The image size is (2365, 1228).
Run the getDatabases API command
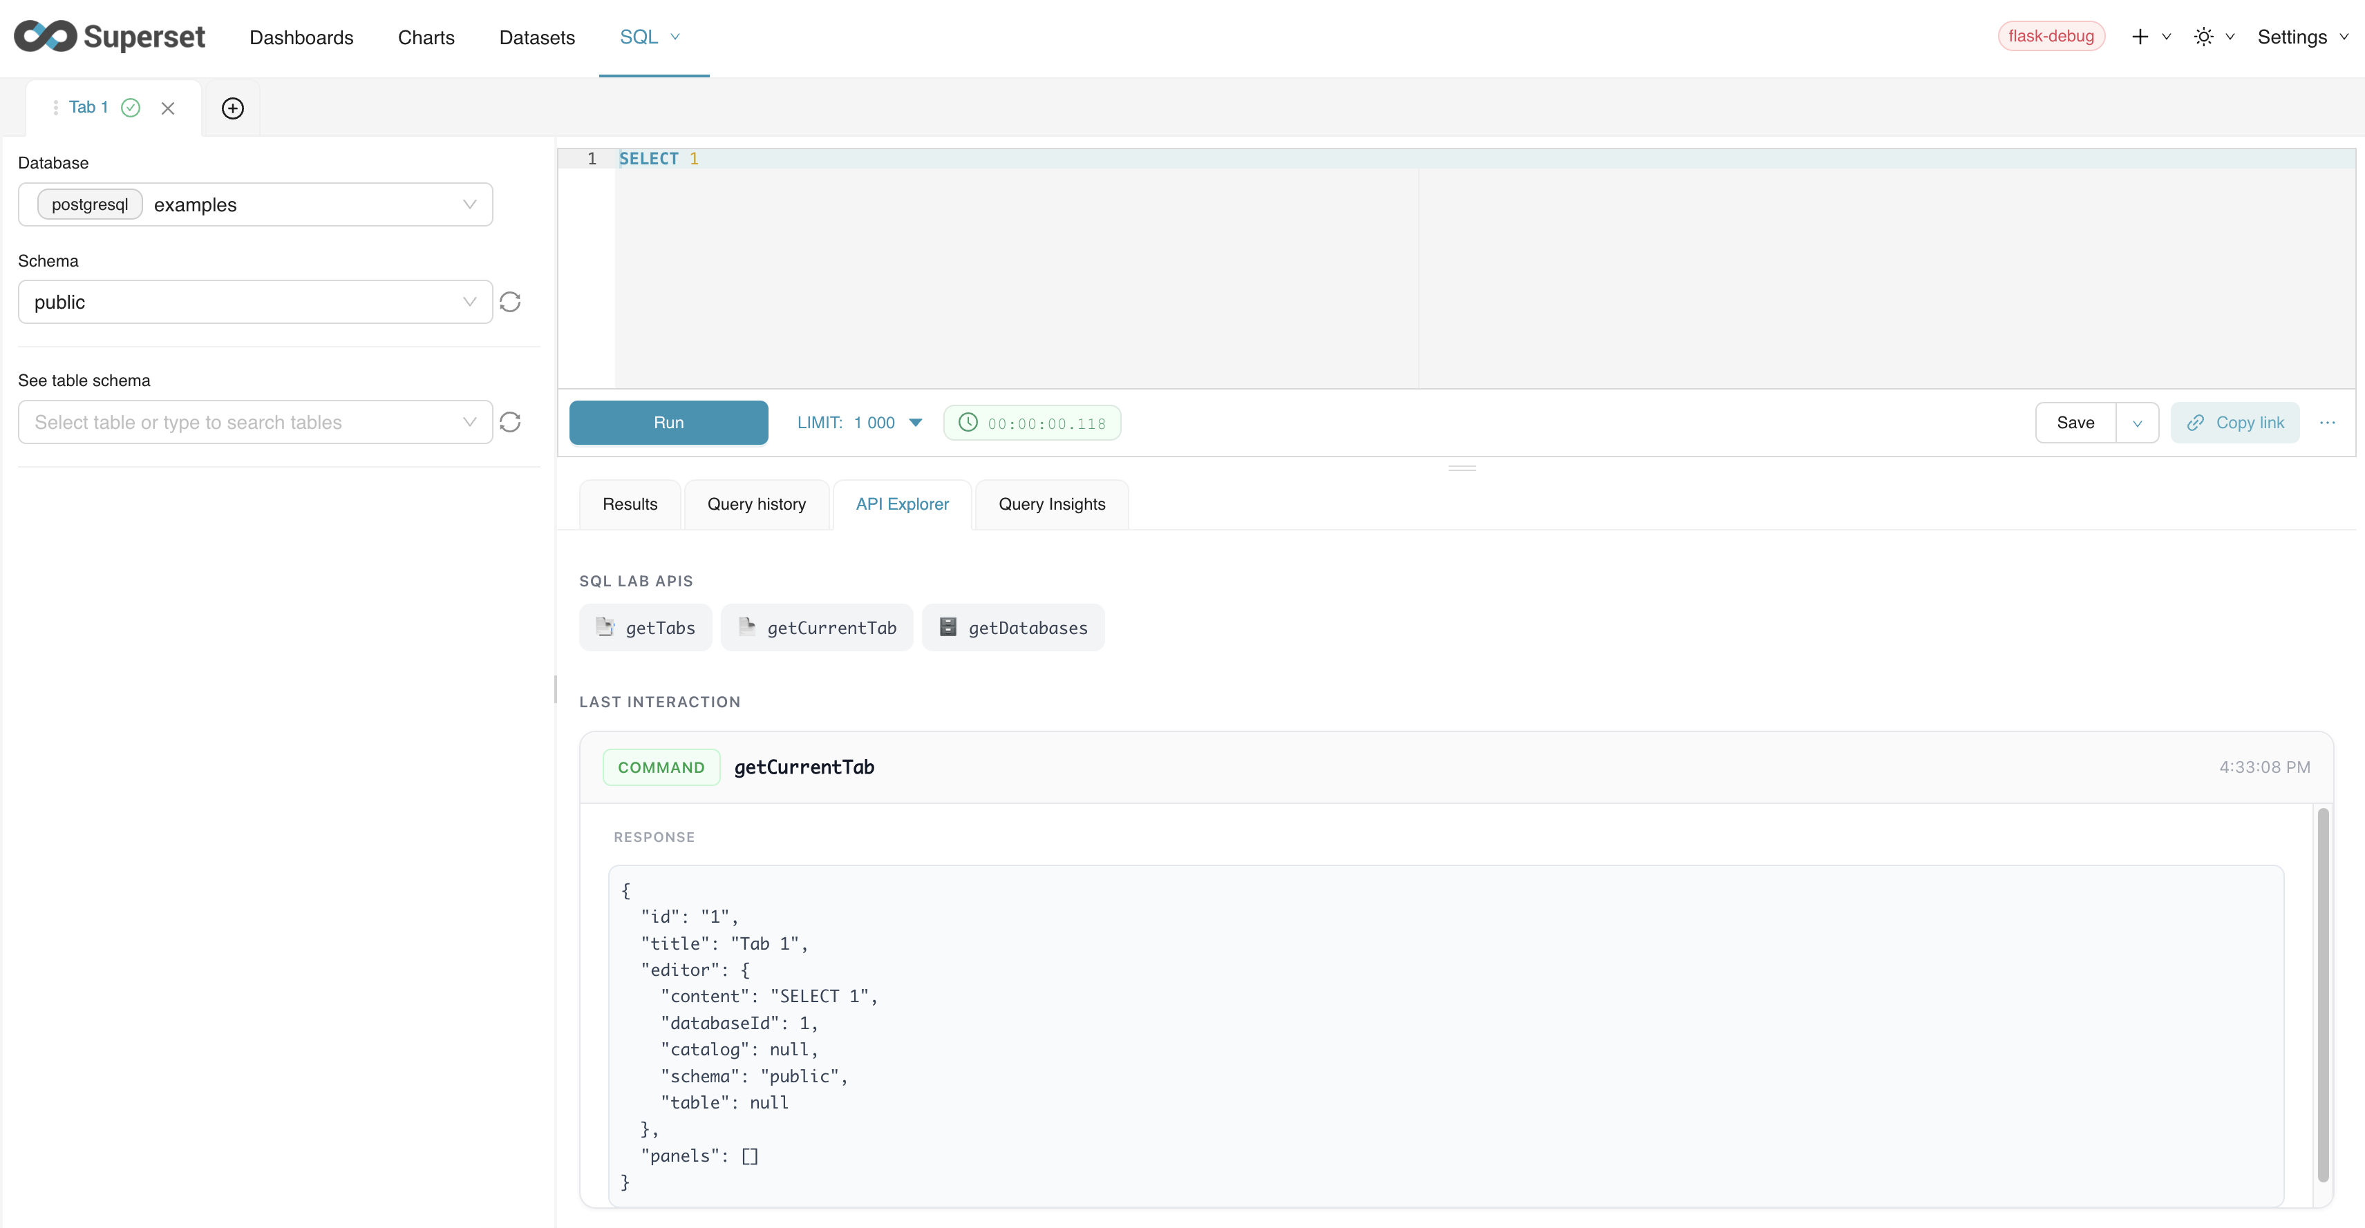coord(1012,628)
